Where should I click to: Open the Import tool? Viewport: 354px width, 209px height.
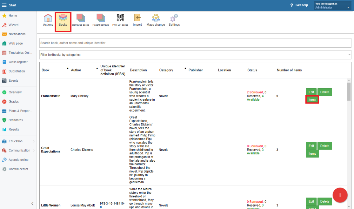137,20
